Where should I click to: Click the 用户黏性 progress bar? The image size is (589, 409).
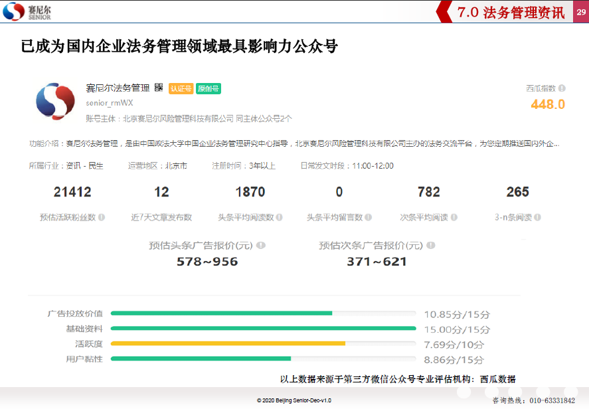tap(264, 359)
